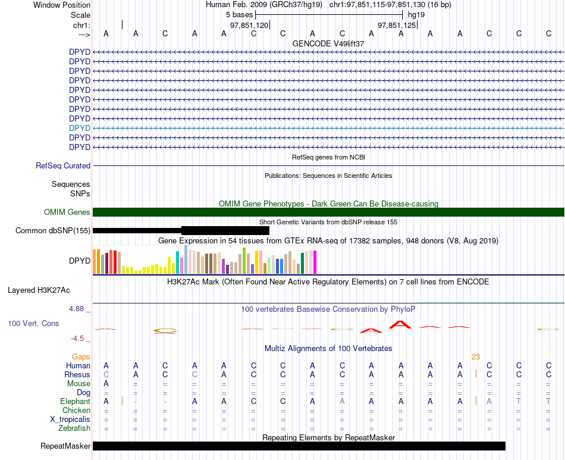Click the OMIM Genes track label
This screenshot has height=460, width=565.
[67, 212]
